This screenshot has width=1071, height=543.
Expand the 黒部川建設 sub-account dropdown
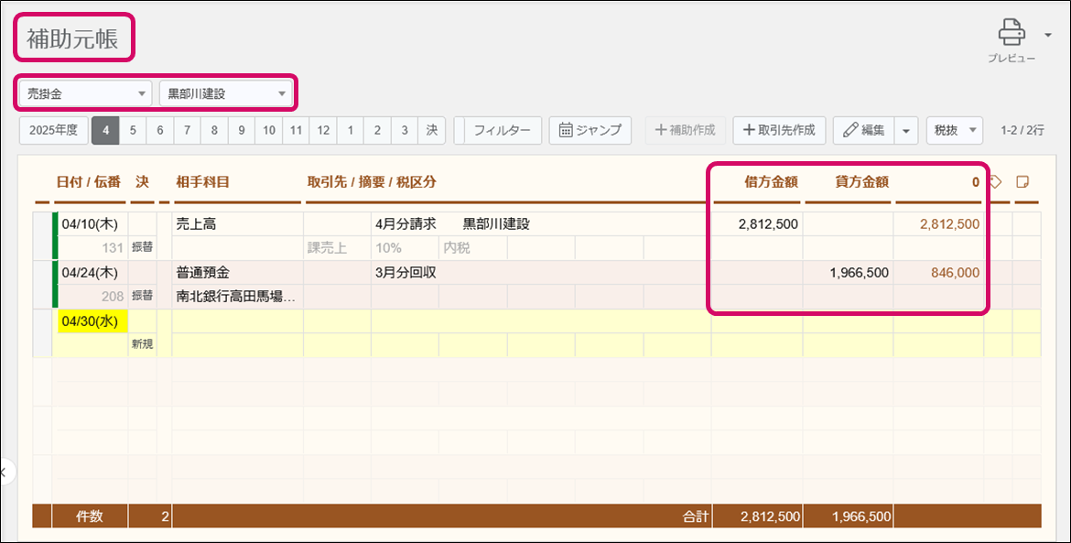click(225, 93)
